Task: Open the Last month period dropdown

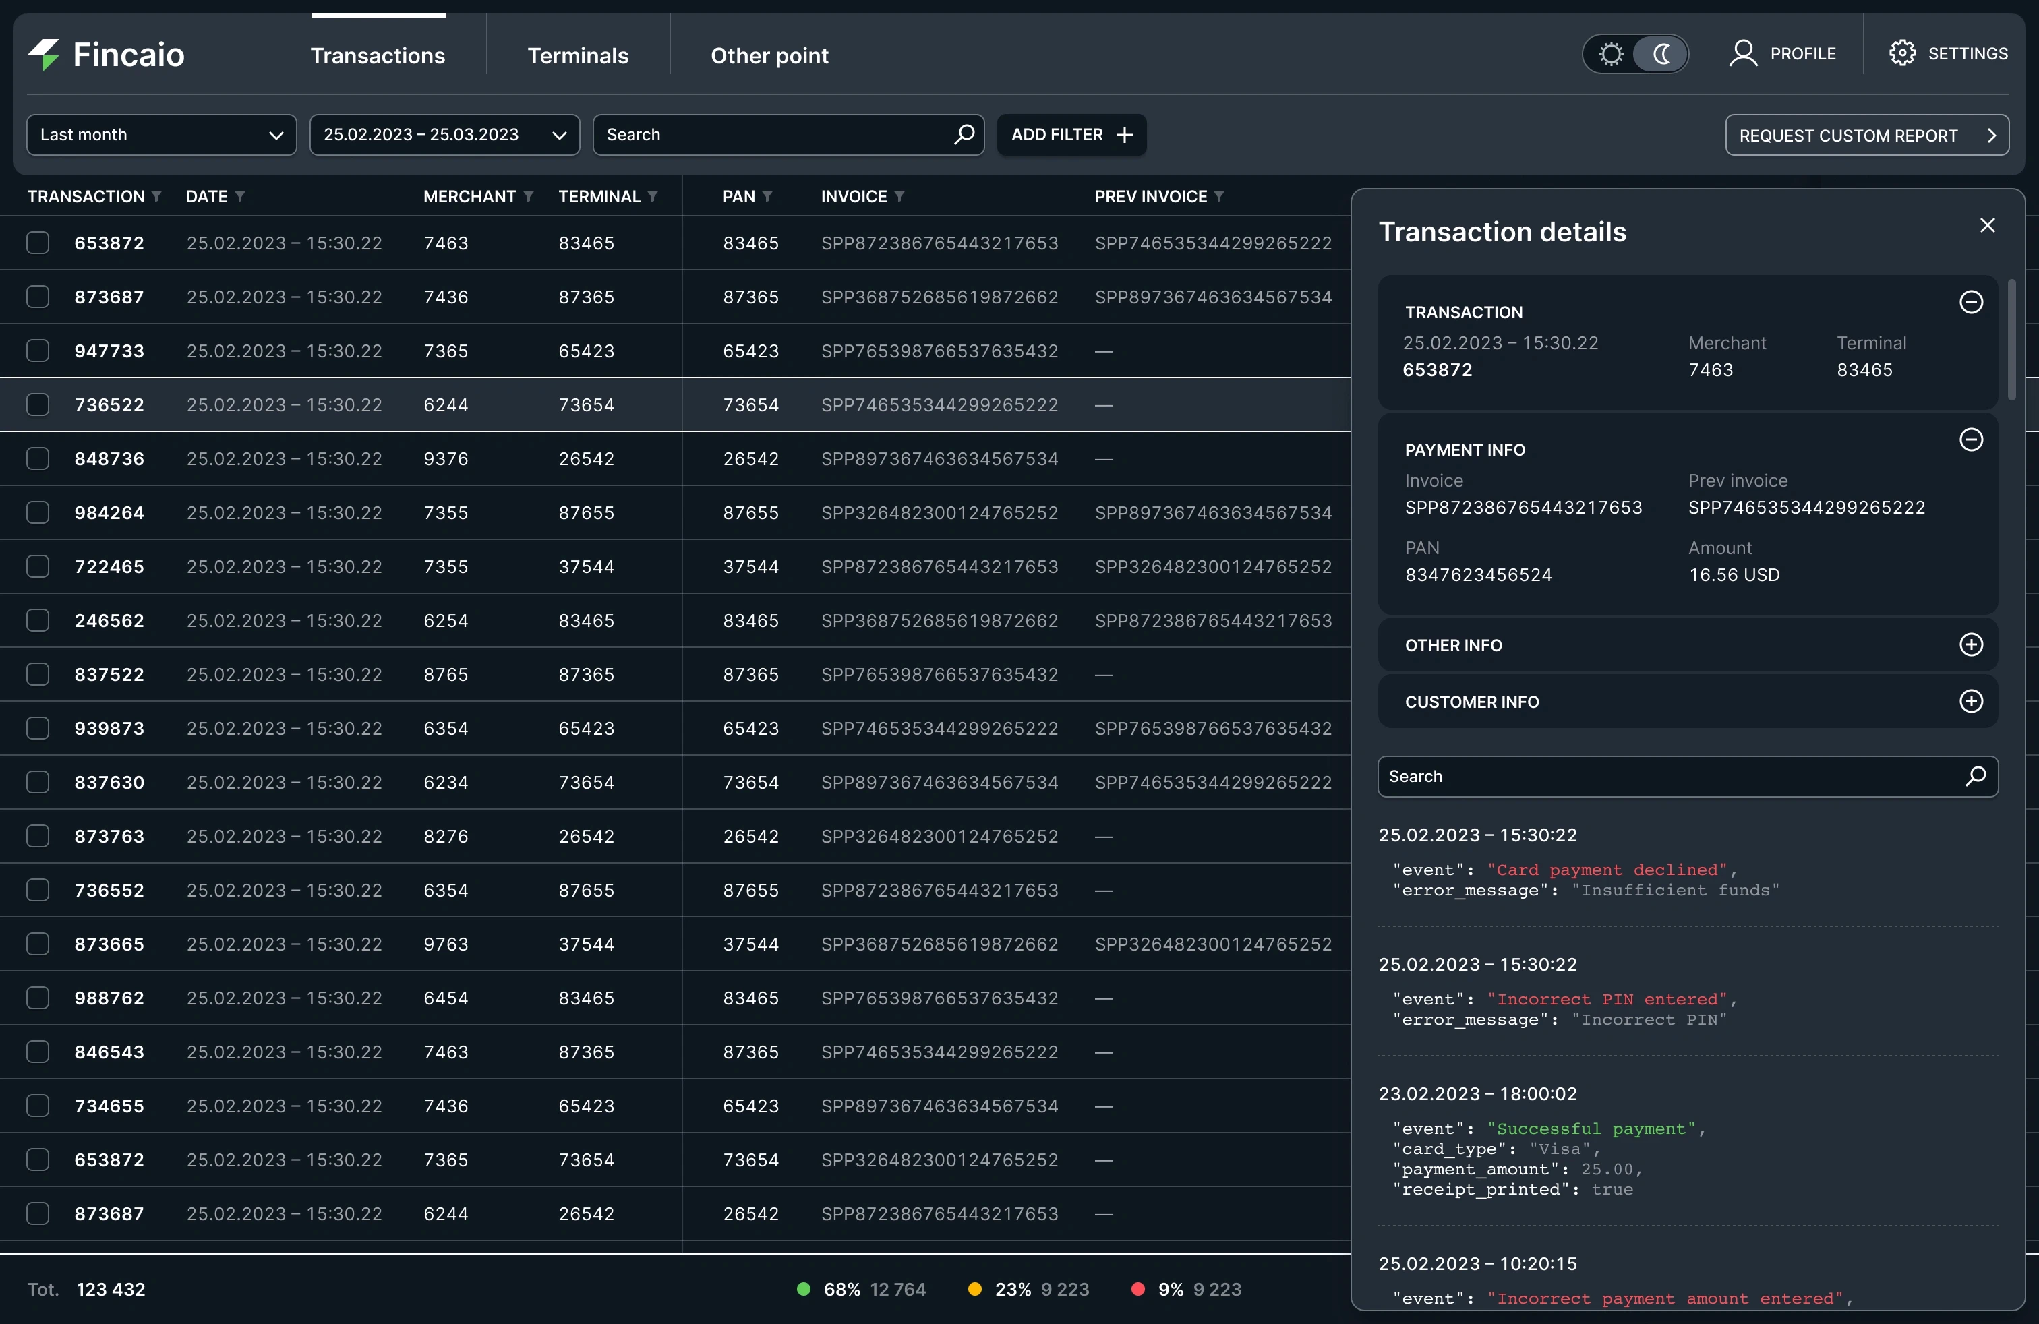Action: tap(162, 134)
